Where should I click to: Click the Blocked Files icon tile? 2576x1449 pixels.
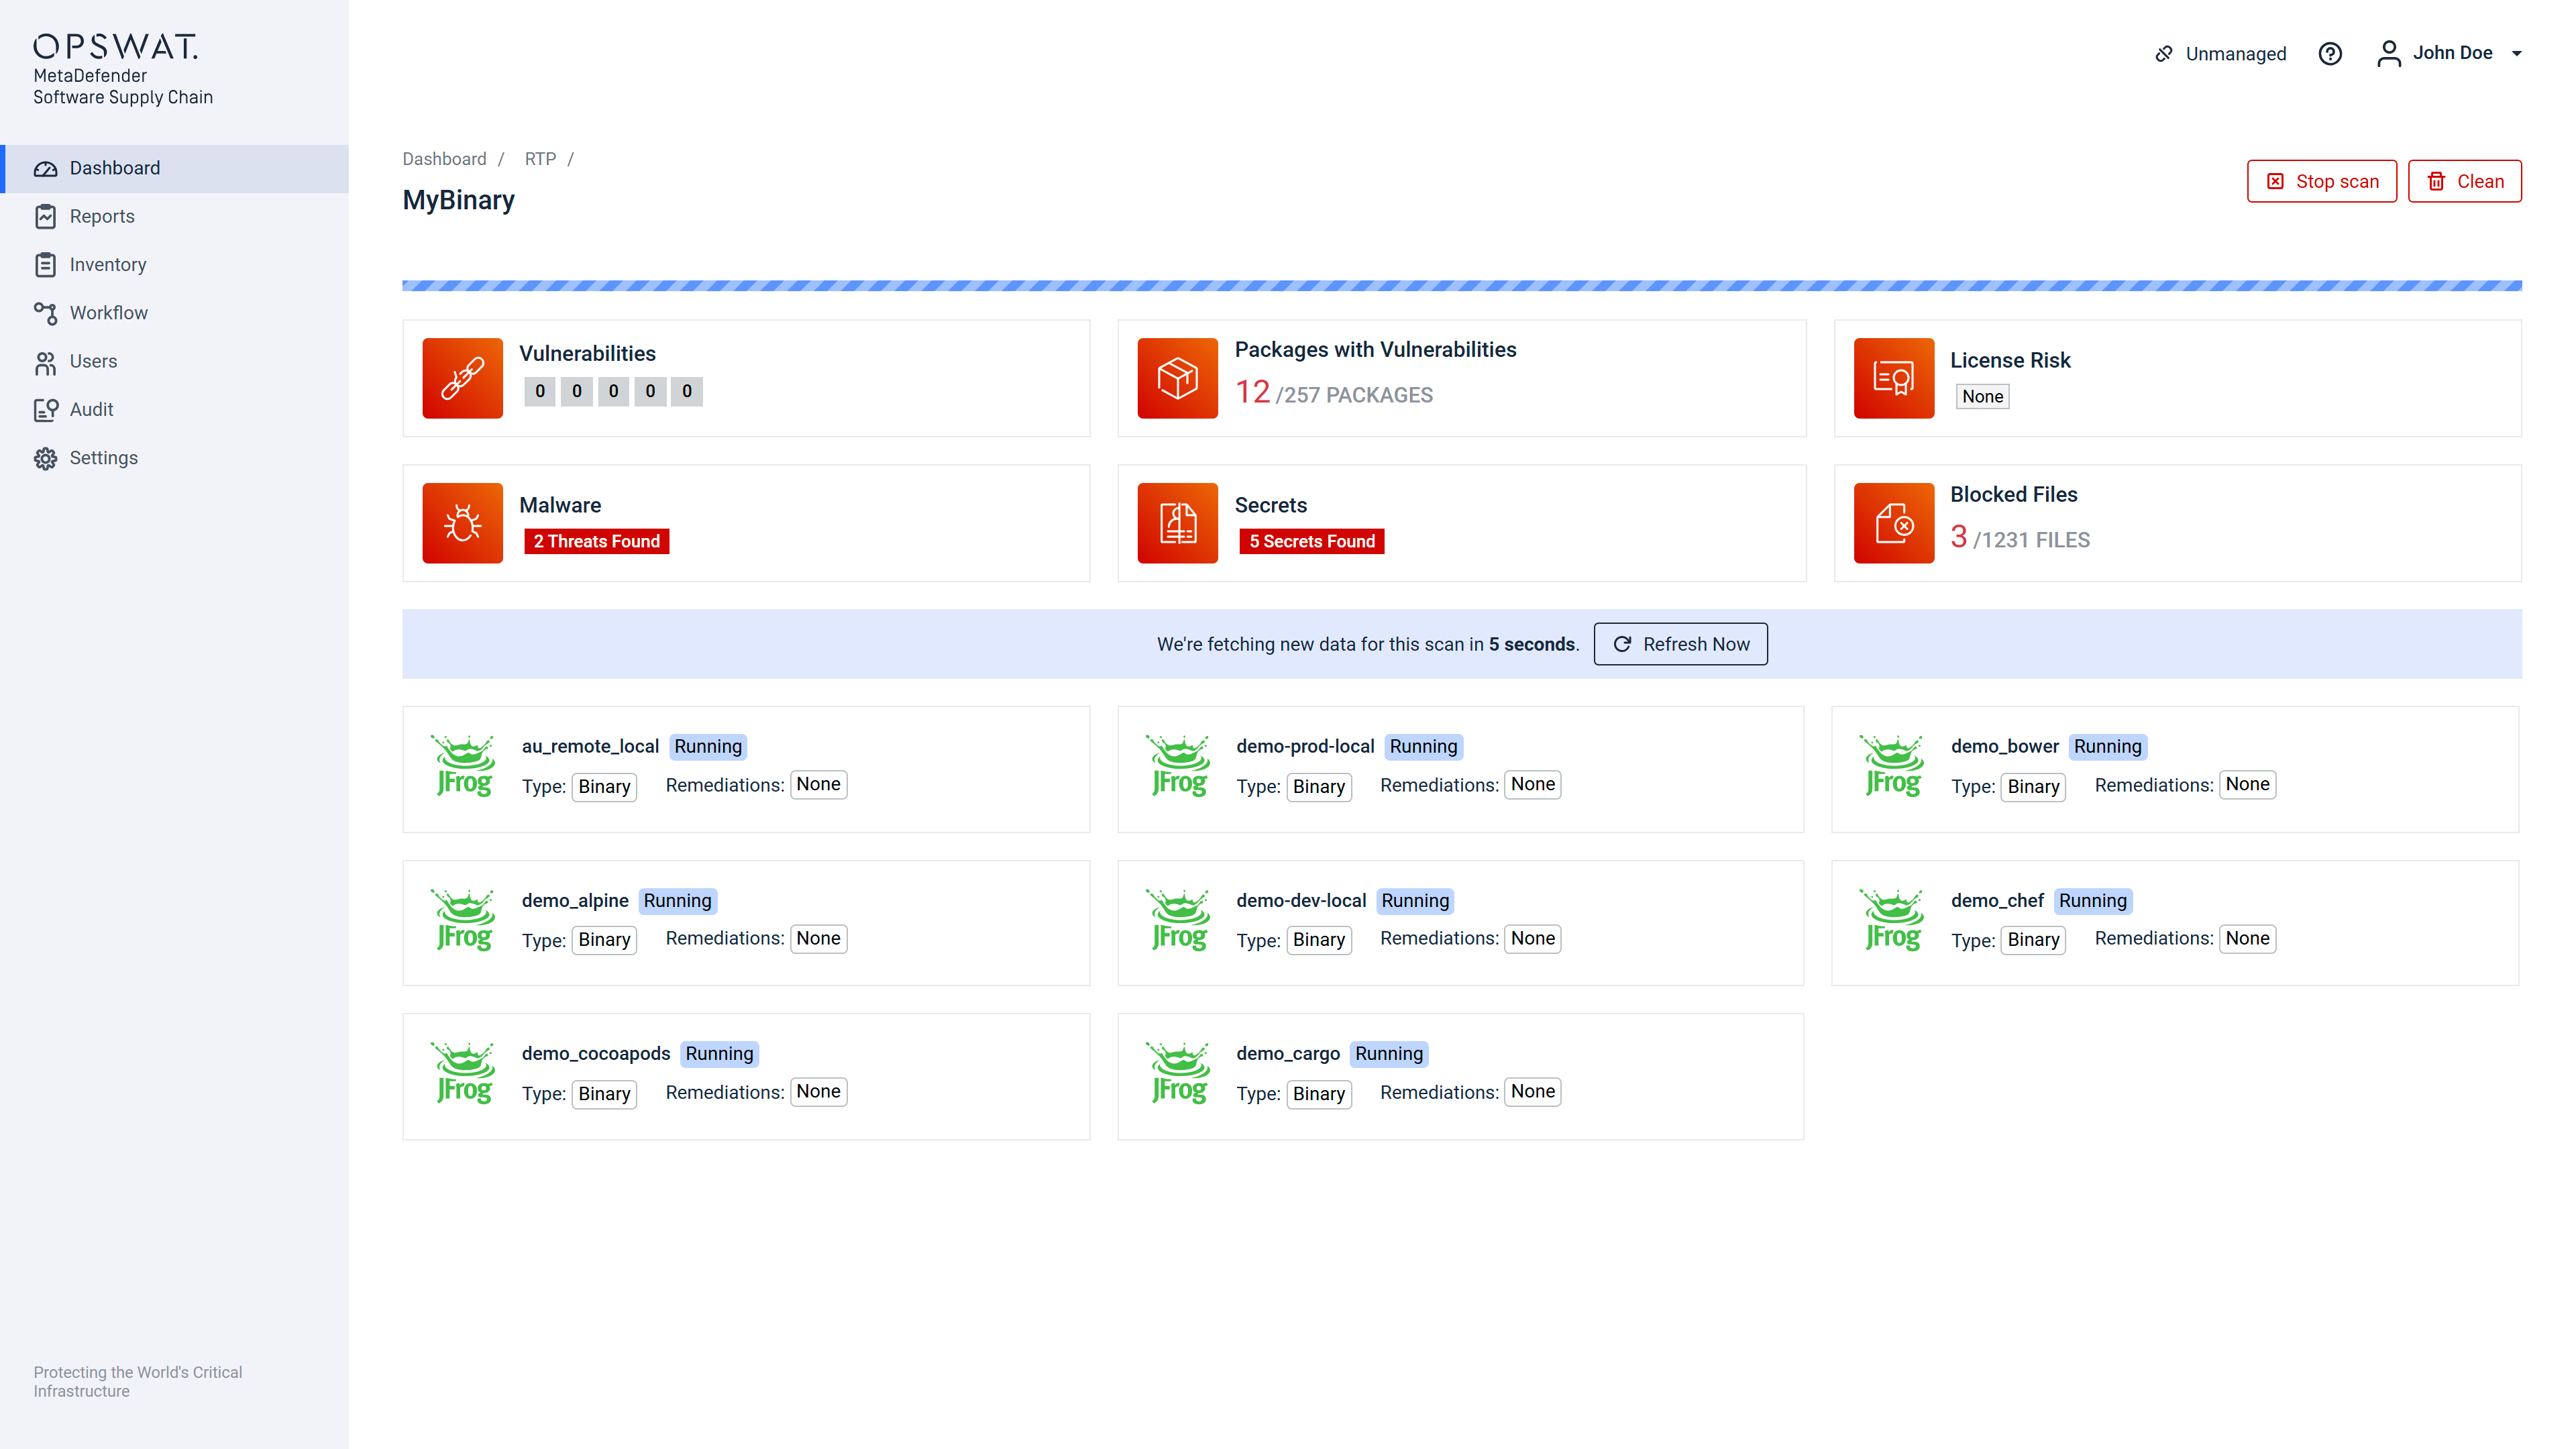pyautogui.click(x=1894, y=523)
